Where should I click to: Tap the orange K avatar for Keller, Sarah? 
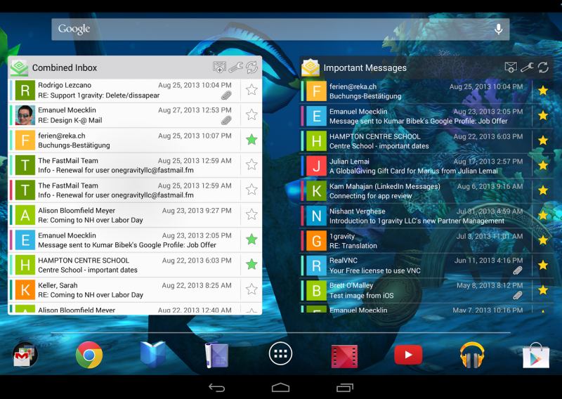click(25, 289)
